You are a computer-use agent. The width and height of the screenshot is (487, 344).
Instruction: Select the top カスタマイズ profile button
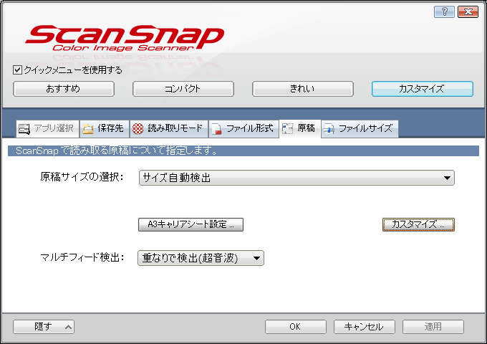click(x=423, y=89)
